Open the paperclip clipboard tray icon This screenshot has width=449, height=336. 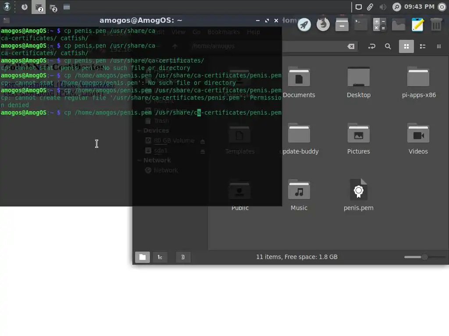[370, 7]
